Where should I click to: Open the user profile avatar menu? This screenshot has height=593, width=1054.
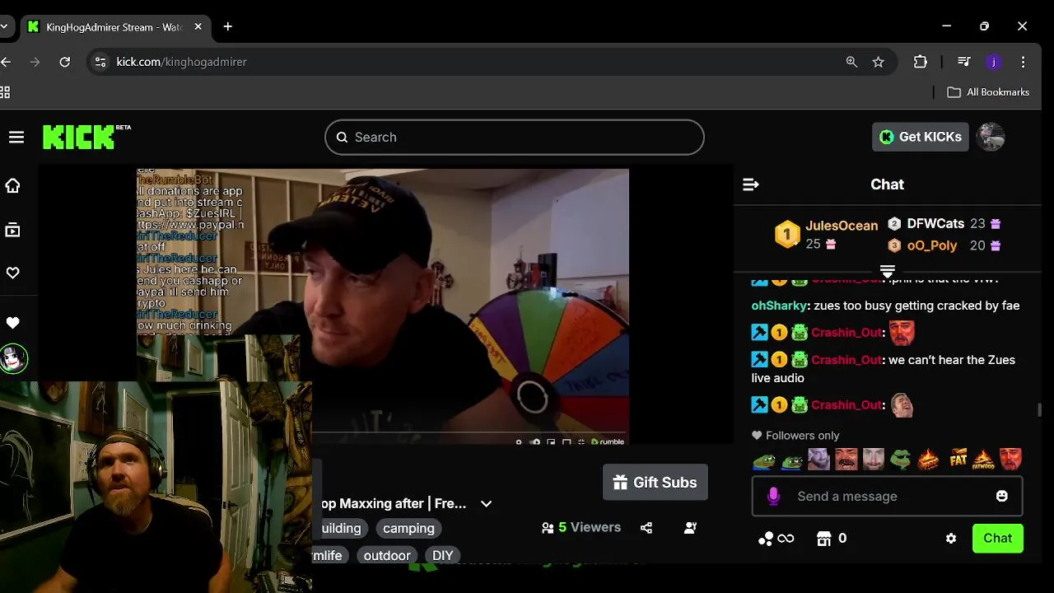991,137
